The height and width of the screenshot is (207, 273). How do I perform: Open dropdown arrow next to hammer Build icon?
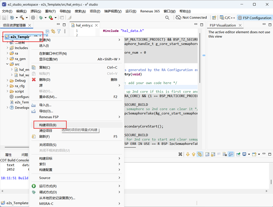pyautogui.click(x=27, y=18)
